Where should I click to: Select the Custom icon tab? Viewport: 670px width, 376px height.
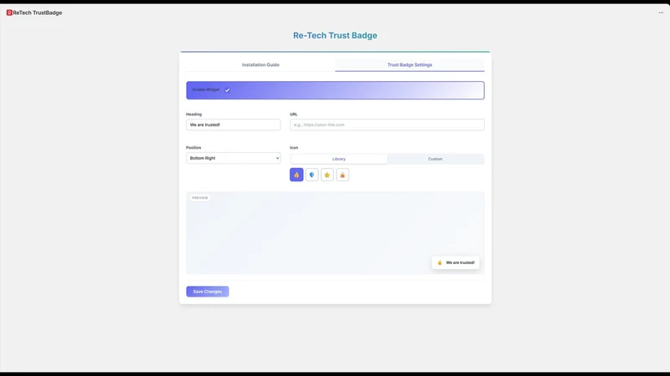pyautogui.click(x=435, y=159)
